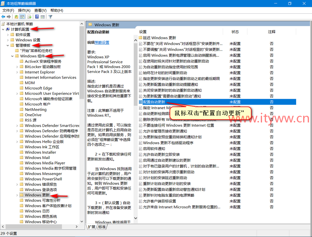Click the filter funnel toolbar icon

(x=50, y=17)
